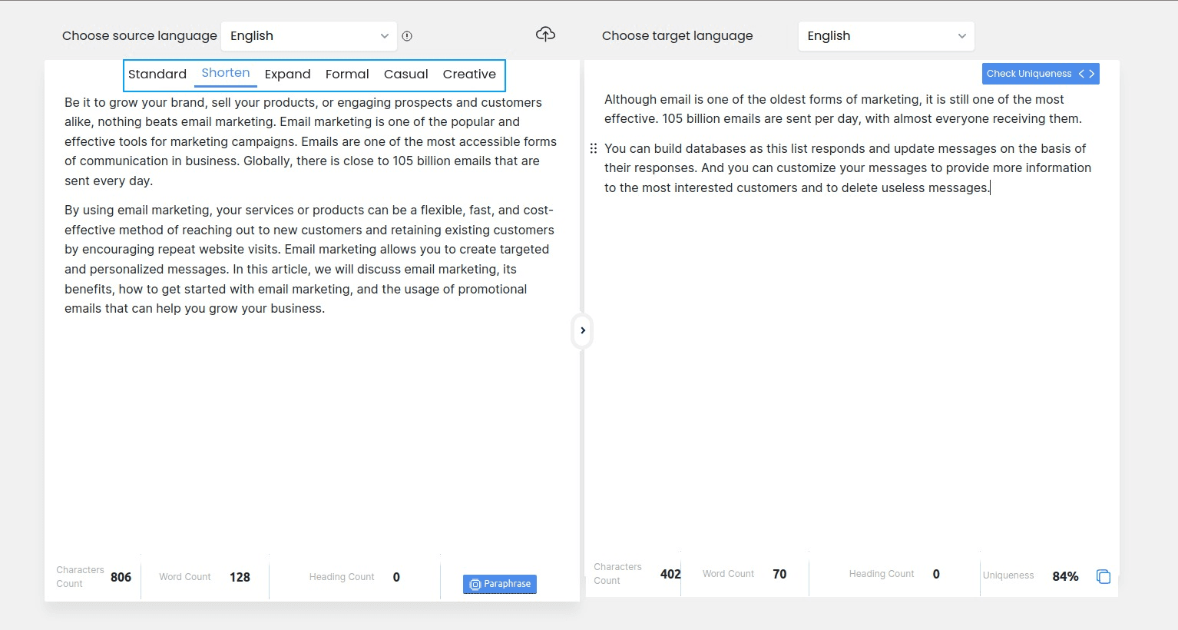Open the target language dropdown
Screen dimensions: 1178x630
[x=885, y=36]
